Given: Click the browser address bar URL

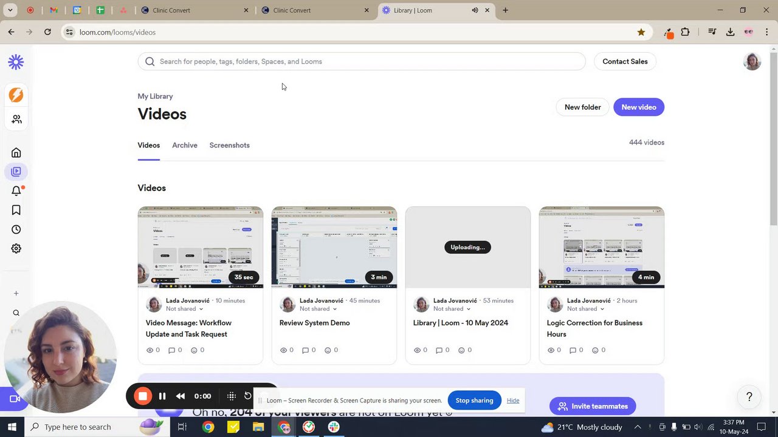Looking at the screenshot, I should (117, 32).
